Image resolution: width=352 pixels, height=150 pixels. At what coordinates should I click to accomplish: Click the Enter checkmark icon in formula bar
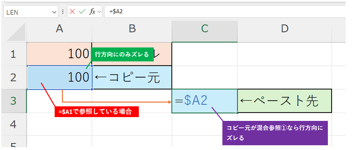(x=82, y=12)
